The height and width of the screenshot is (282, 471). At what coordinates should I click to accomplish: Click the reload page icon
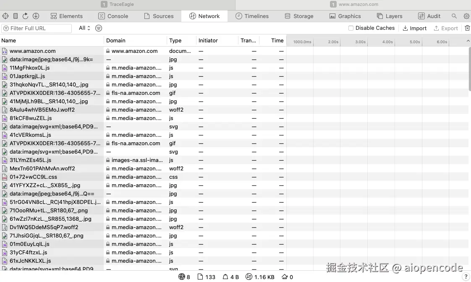(26, 16)
